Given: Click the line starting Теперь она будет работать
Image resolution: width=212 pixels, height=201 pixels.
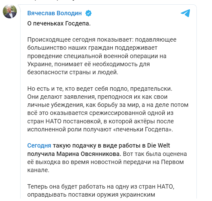Looking at the screenshot, I should coord(101,186).
